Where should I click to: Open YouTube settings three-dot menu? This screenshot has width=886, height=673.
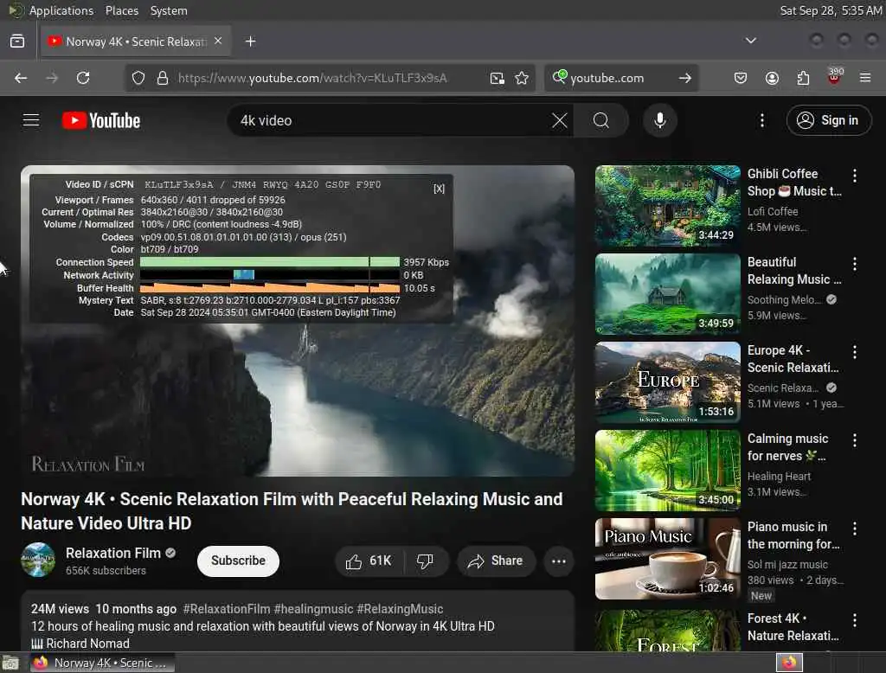click(762, 120)
